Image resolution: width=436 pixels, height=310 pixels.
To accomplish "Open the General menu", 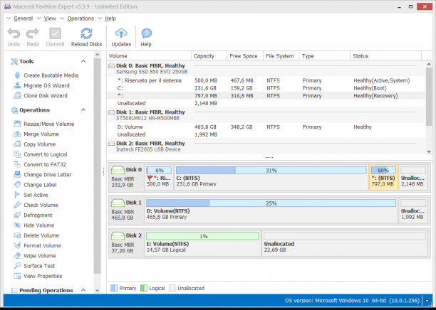I will (x=23, y=18).
